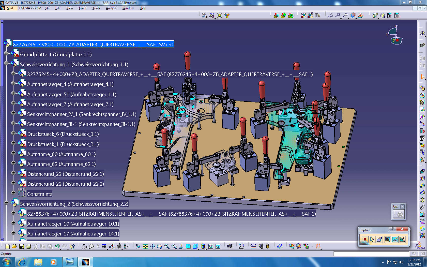This screenshot has width=427, height=267.
Task: Choose Select mode arrow in Capture toolbar
Action: [372, 239]
